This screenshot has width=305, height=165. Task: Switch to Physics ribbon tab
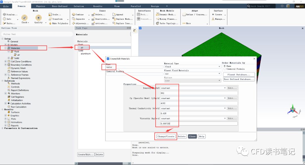coord(40,6)
